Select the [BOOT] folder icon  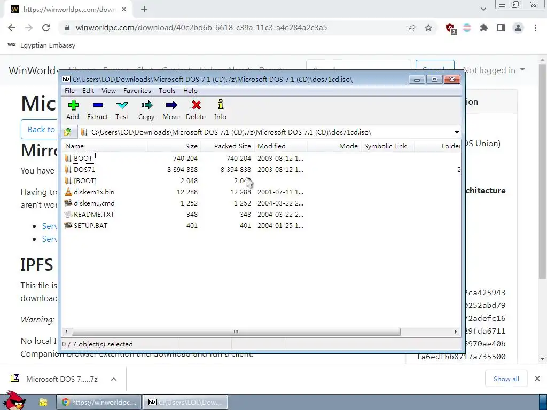coord(68,180)
